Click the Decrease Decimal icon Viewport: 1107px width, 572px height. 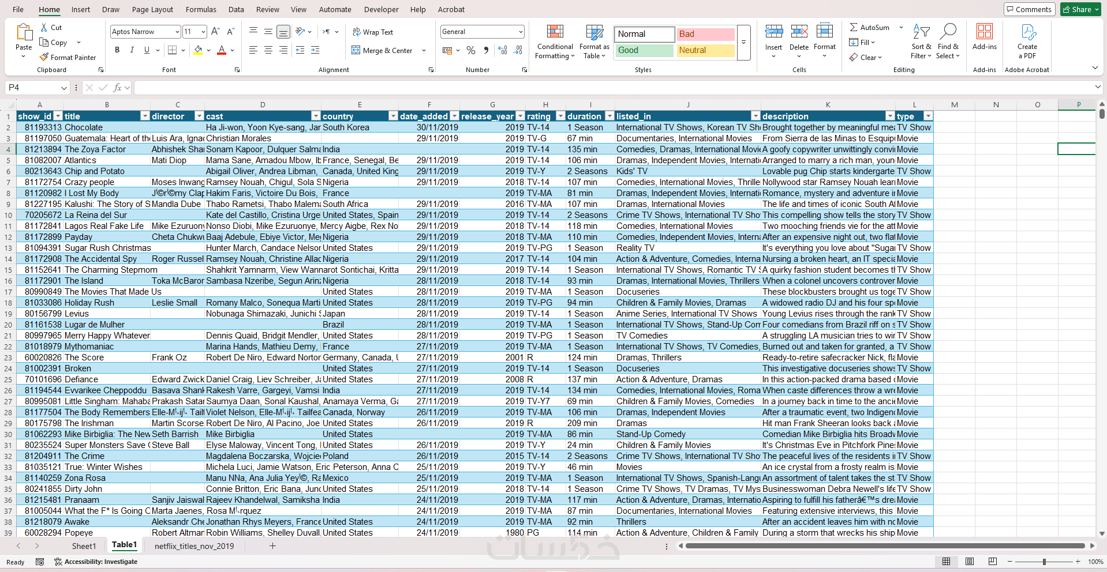point(518,50)
